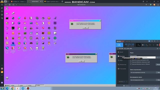Open the dropdown beside Bandicam's recording mode button
This screenshot has height=90, width=160.
coord(122,45)
